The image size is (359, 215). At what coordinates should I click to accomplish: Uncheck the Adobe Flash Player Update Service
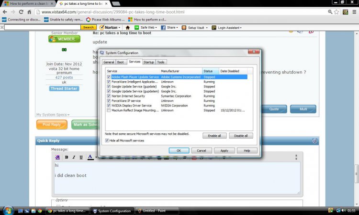109,77
